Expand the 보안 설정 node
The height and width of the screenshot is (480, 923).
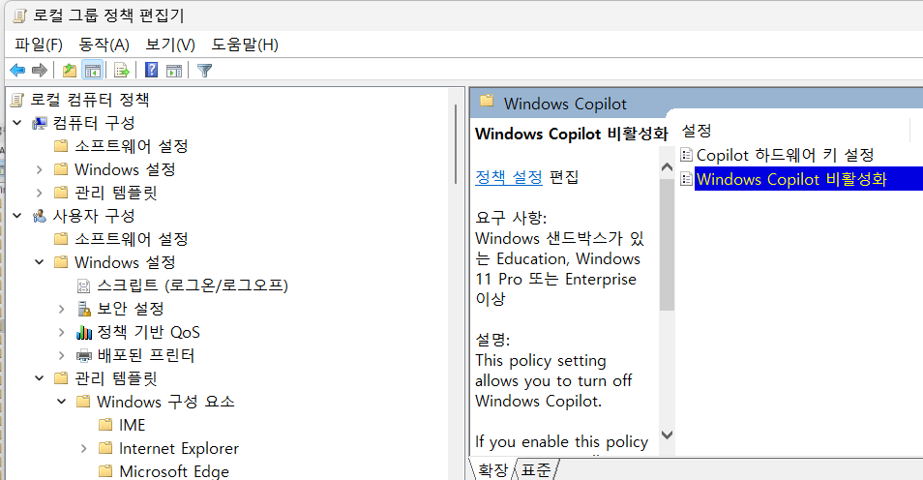62,309
